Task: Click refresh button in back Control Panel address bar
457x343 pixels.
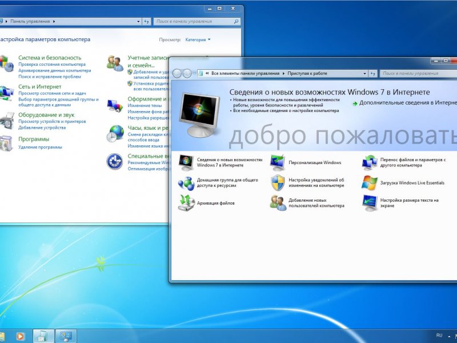Action: tap(146, 21)
